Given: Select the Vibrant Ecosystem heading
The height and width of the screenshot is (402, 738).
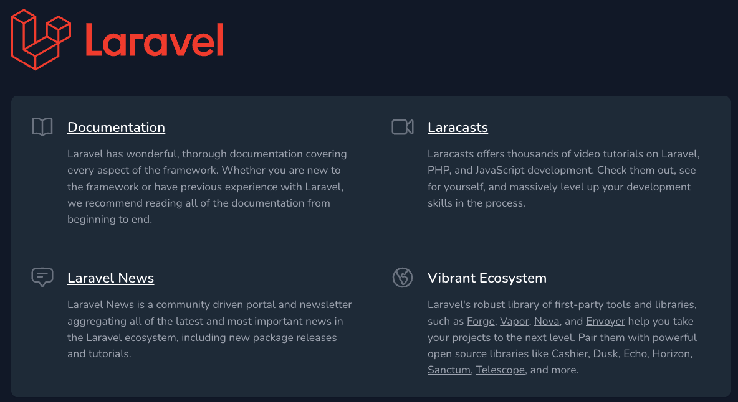Looking at the screenshot, I should (487, 278).
